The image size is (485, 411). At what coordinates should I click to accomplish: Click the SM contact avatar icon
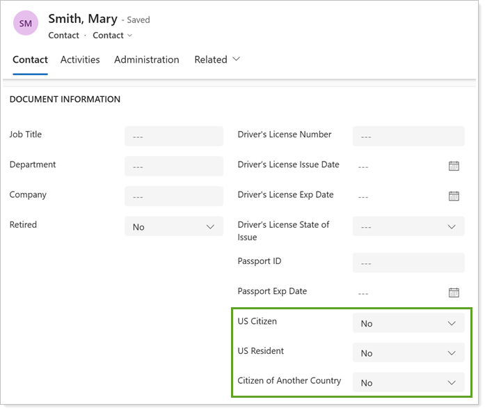coord(26,23)
